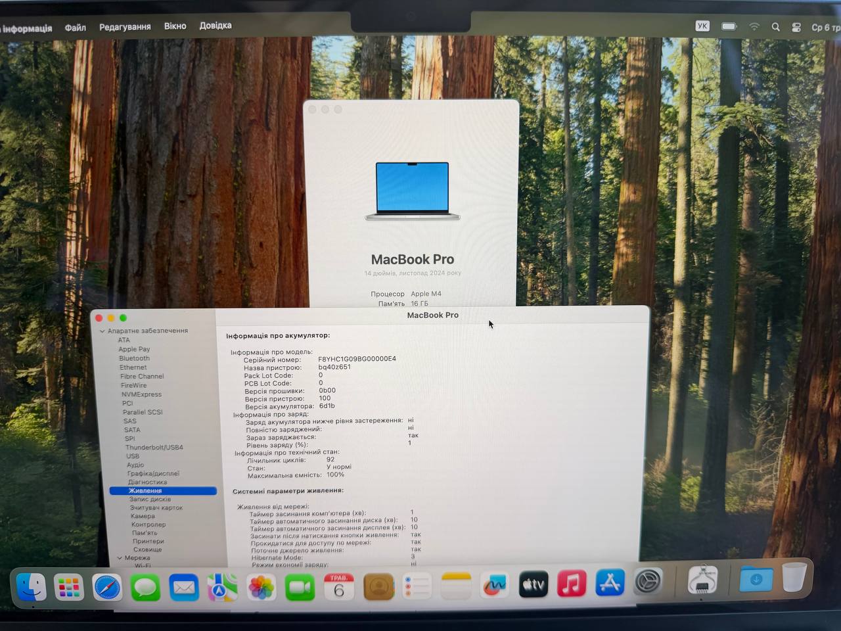Open App Store from the Dock

[610, 583]
